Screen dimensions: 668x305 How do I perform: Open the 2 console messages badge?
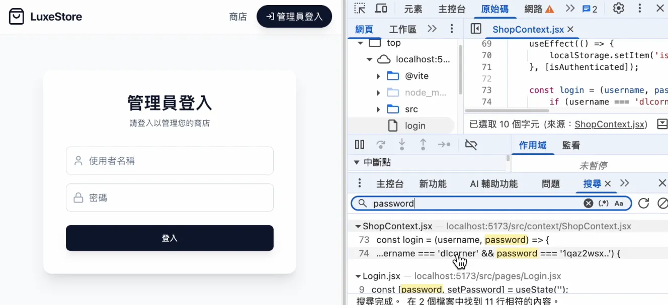pyautogui.click(x=590, y=9)
